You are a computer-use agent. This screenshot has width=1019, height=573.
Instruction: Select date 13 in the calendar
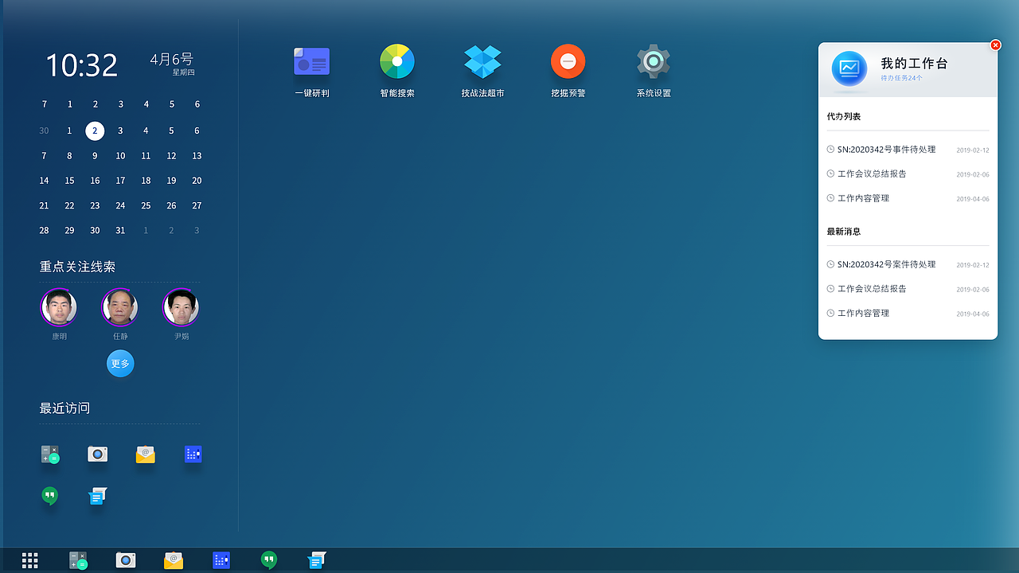(197, 156)
